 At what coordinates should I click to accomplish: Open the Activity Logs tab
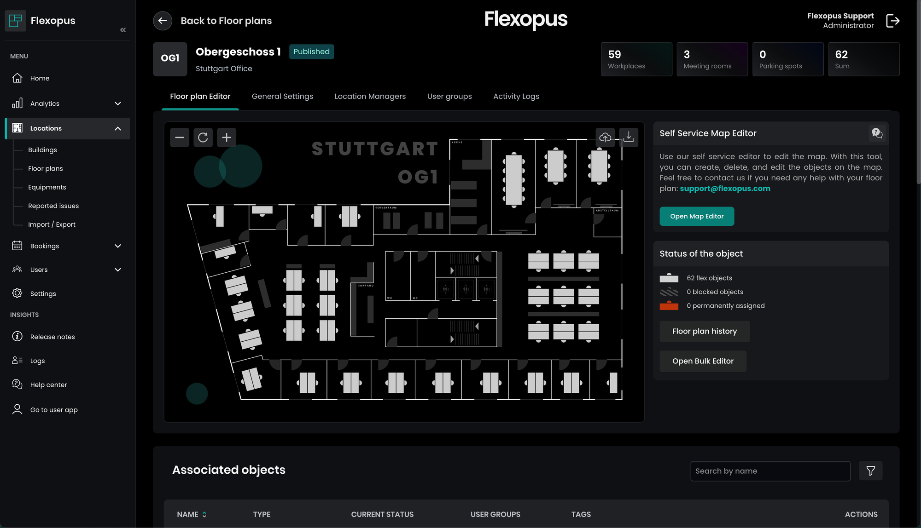click(x=516, y=96)
